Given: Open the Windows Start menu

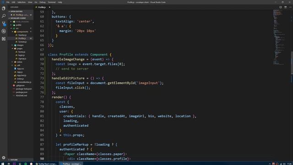Looking at the screenshot, I should pyautogui.click(x=3, y=164).
